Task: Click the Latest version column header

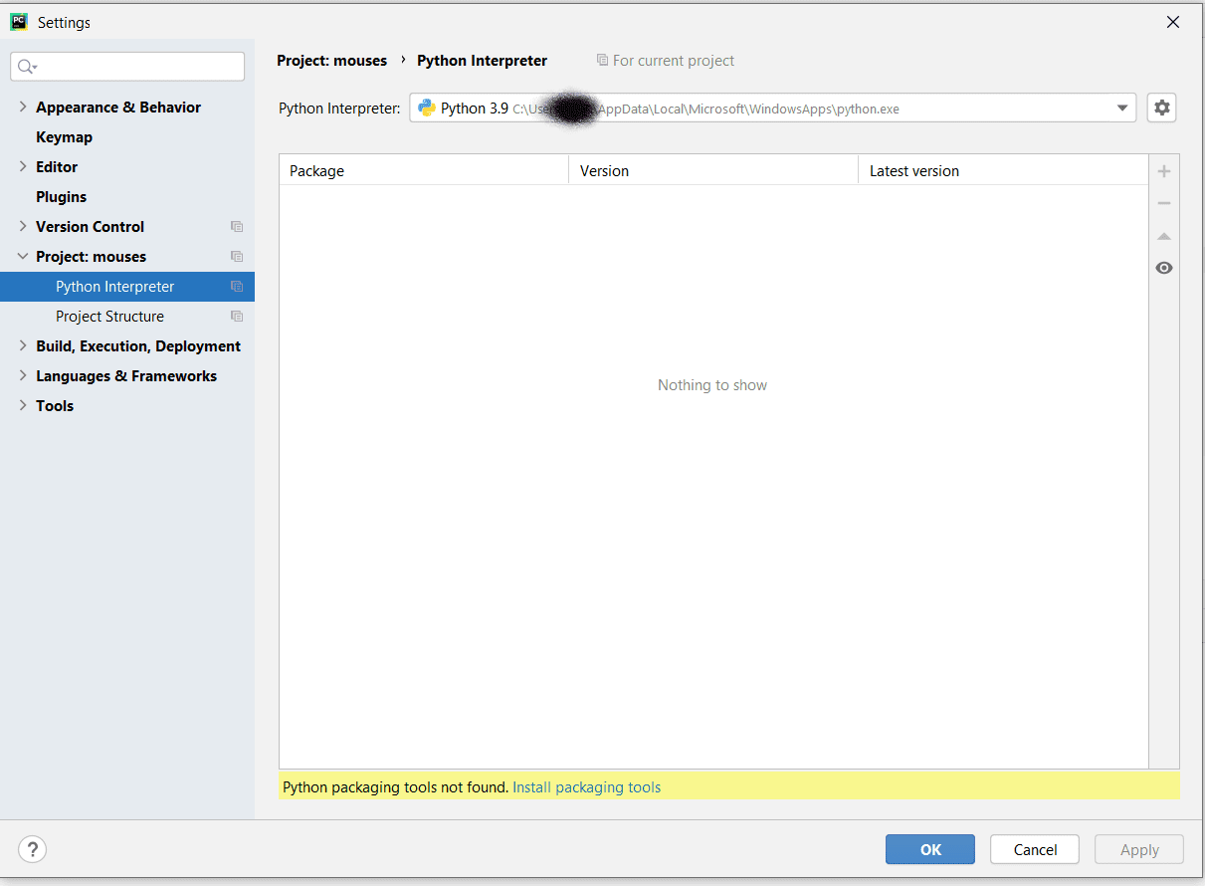Action: coord(1003,170)
